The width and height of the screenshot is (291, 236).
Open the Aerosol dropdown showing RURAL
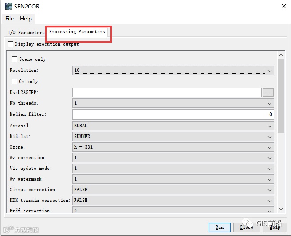[x=173, y=126]
